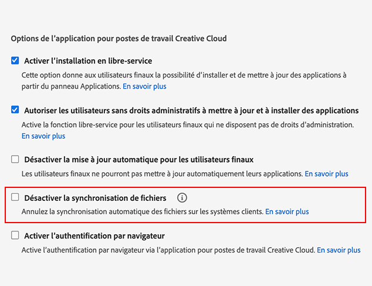Tick the Désactiver la synchronisation de fichiers checkbox

[15, 197]
